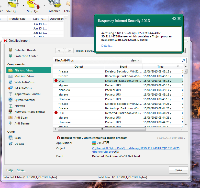Open the Detected threats section

tap(25, 50)
